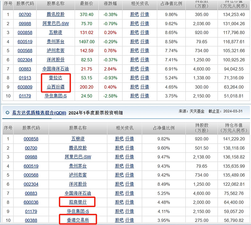Open 行情 link in the 普拉达 row

click(145, 78)
